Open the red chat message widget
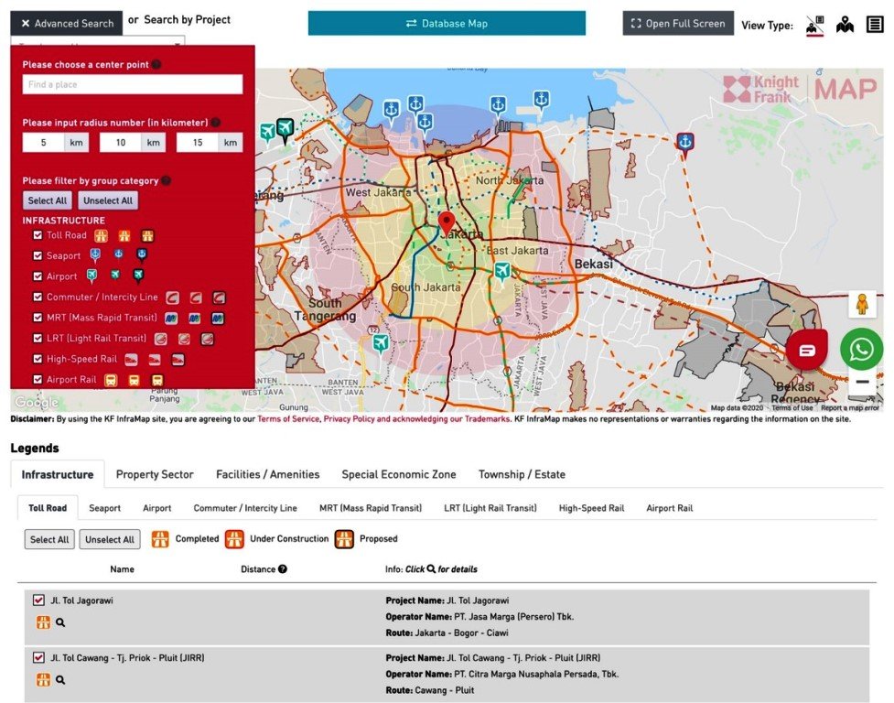The image size is (894, 703). click(x=807, y=350)
